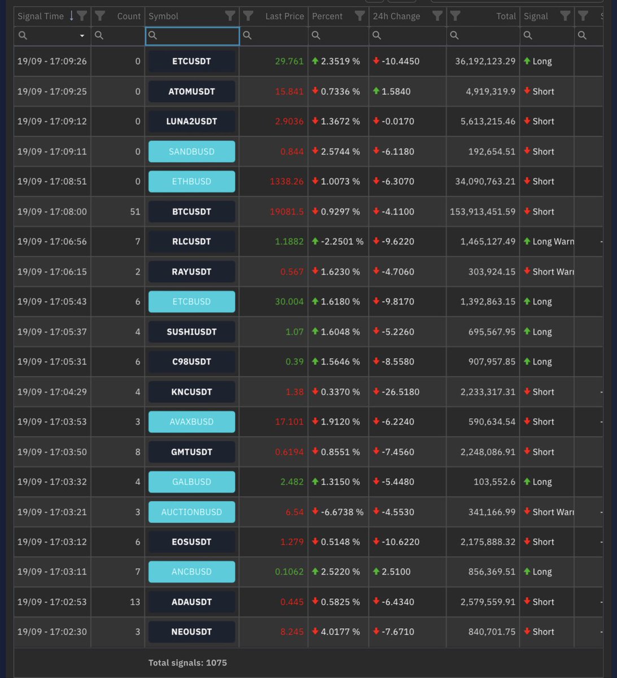Open the SUSHIUSDT symbol button
This screenshot has width=617, height=678.
click(x=191, y=332)
